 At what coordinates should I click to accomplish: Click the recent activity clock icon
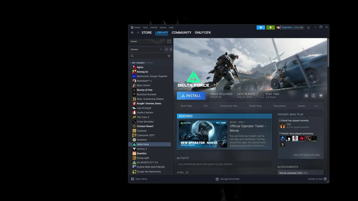pyautogui.click(x=166, y=49)
